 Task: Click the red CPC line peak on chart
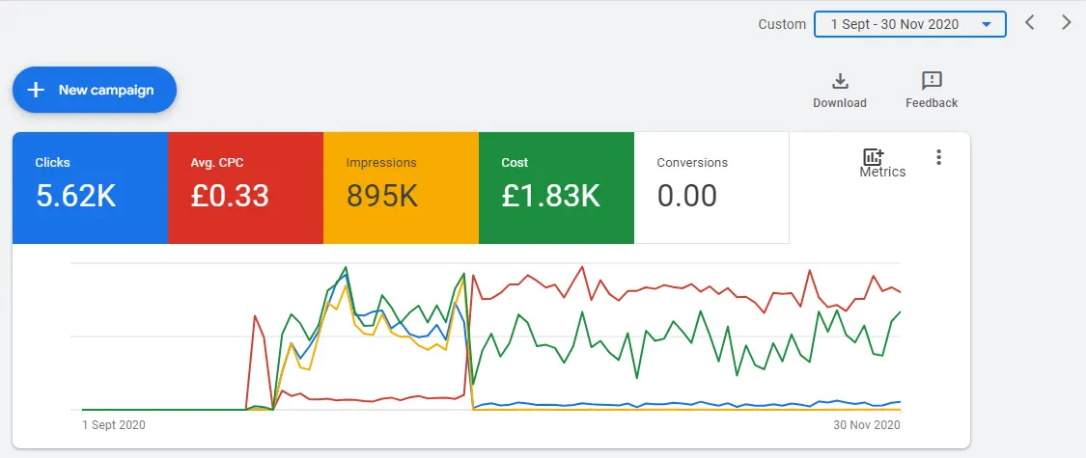point(582,267)
